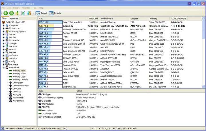Image resolution: width=206 pixels, height=131 pixels.
Task: Click the 14045 MB/s result bar
Action: (50, 22)
